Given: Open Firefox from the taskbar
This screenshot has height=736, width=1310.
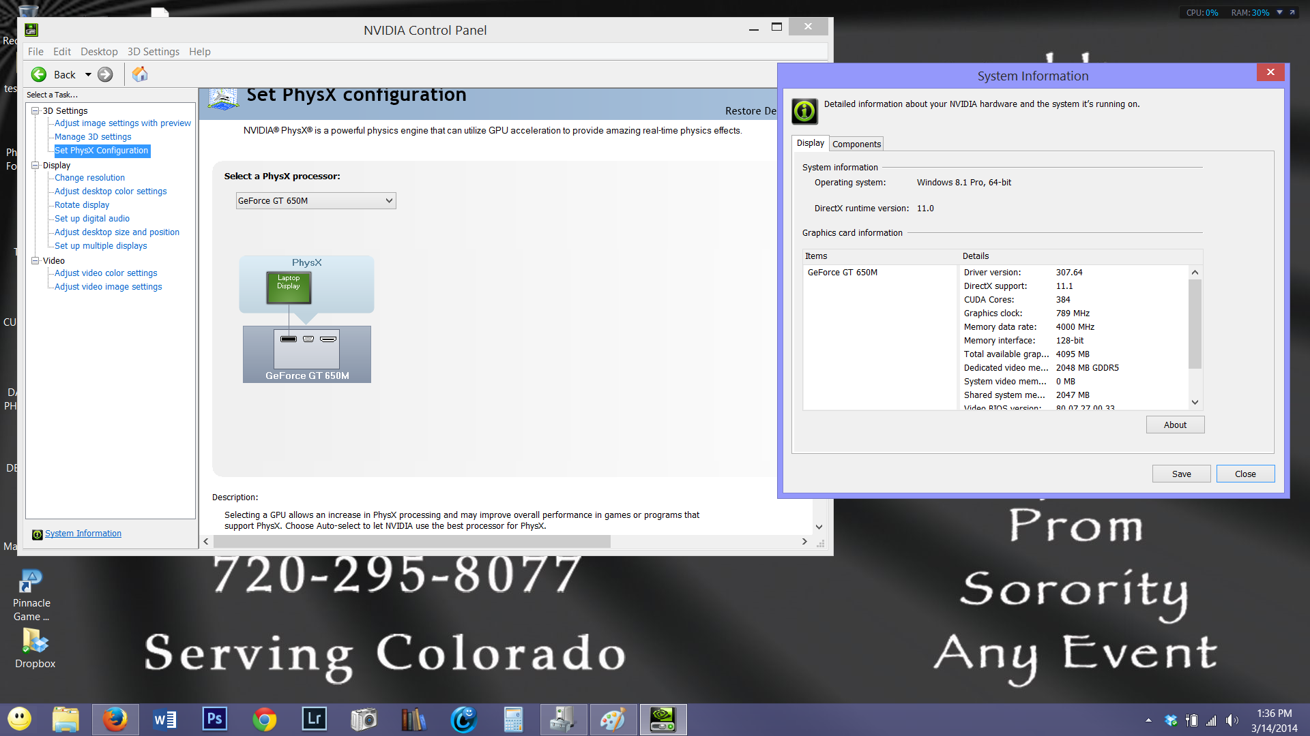Looking at the screenshot, I should tap(115, 720).
